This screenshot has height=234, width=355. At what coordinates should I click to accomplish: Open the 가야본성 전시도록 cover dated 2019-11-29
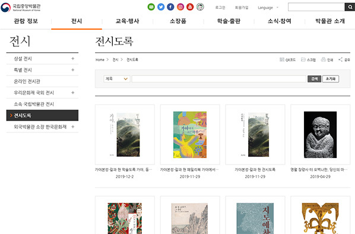click(x=255, y=135)
